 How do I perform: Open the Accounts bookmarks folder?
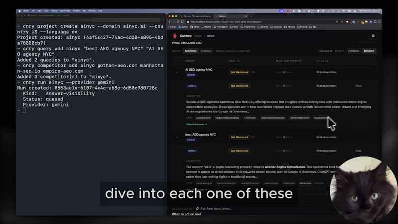pyautogui.click(x=276, y=27)
